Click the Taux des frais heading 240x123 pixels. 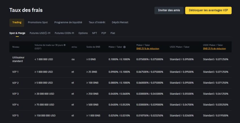click(26, 10)
